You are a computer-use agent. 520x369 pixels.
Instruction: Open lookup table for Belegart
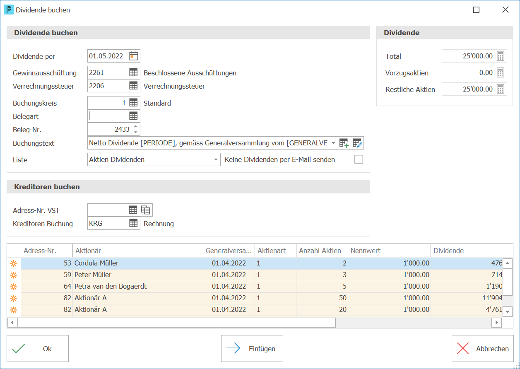[x=133, y=116]
